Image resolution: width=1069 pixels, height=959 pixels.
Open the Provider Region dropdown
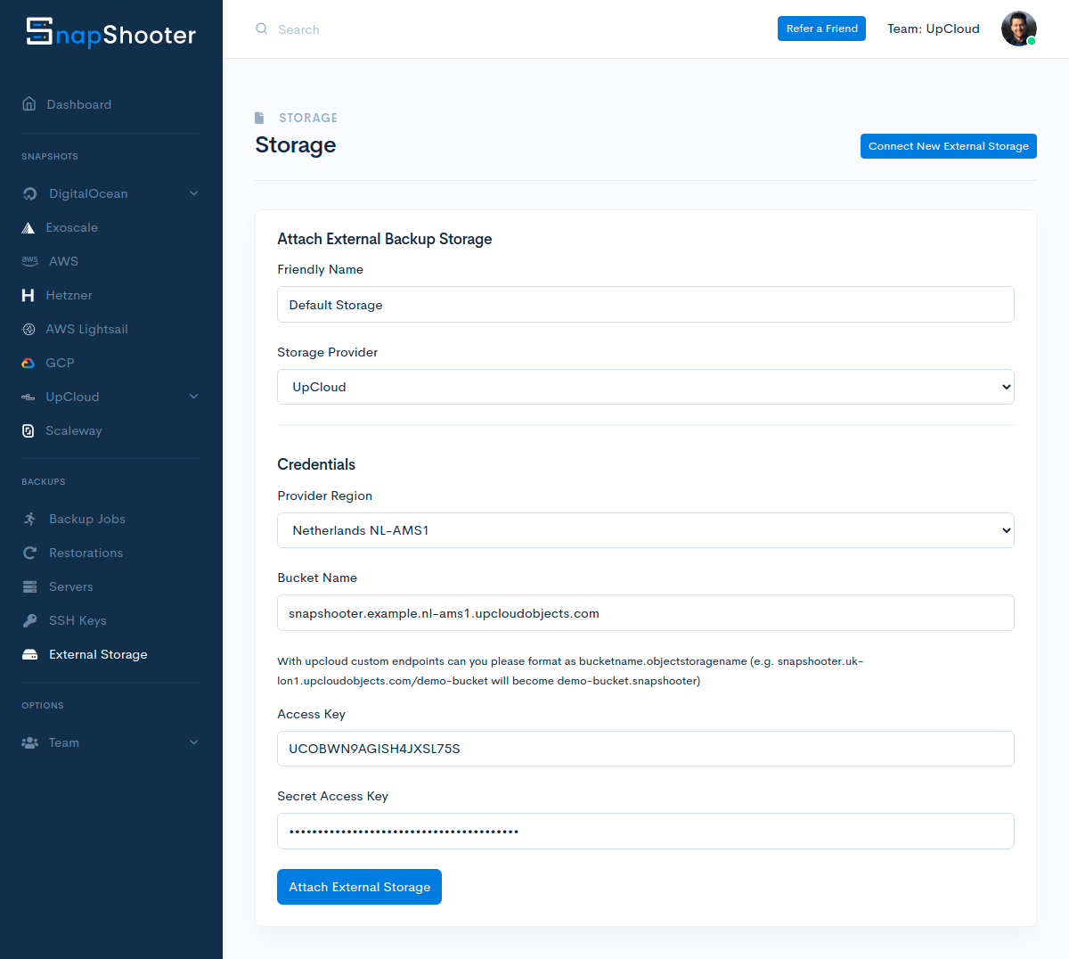[x=645, y=530]
